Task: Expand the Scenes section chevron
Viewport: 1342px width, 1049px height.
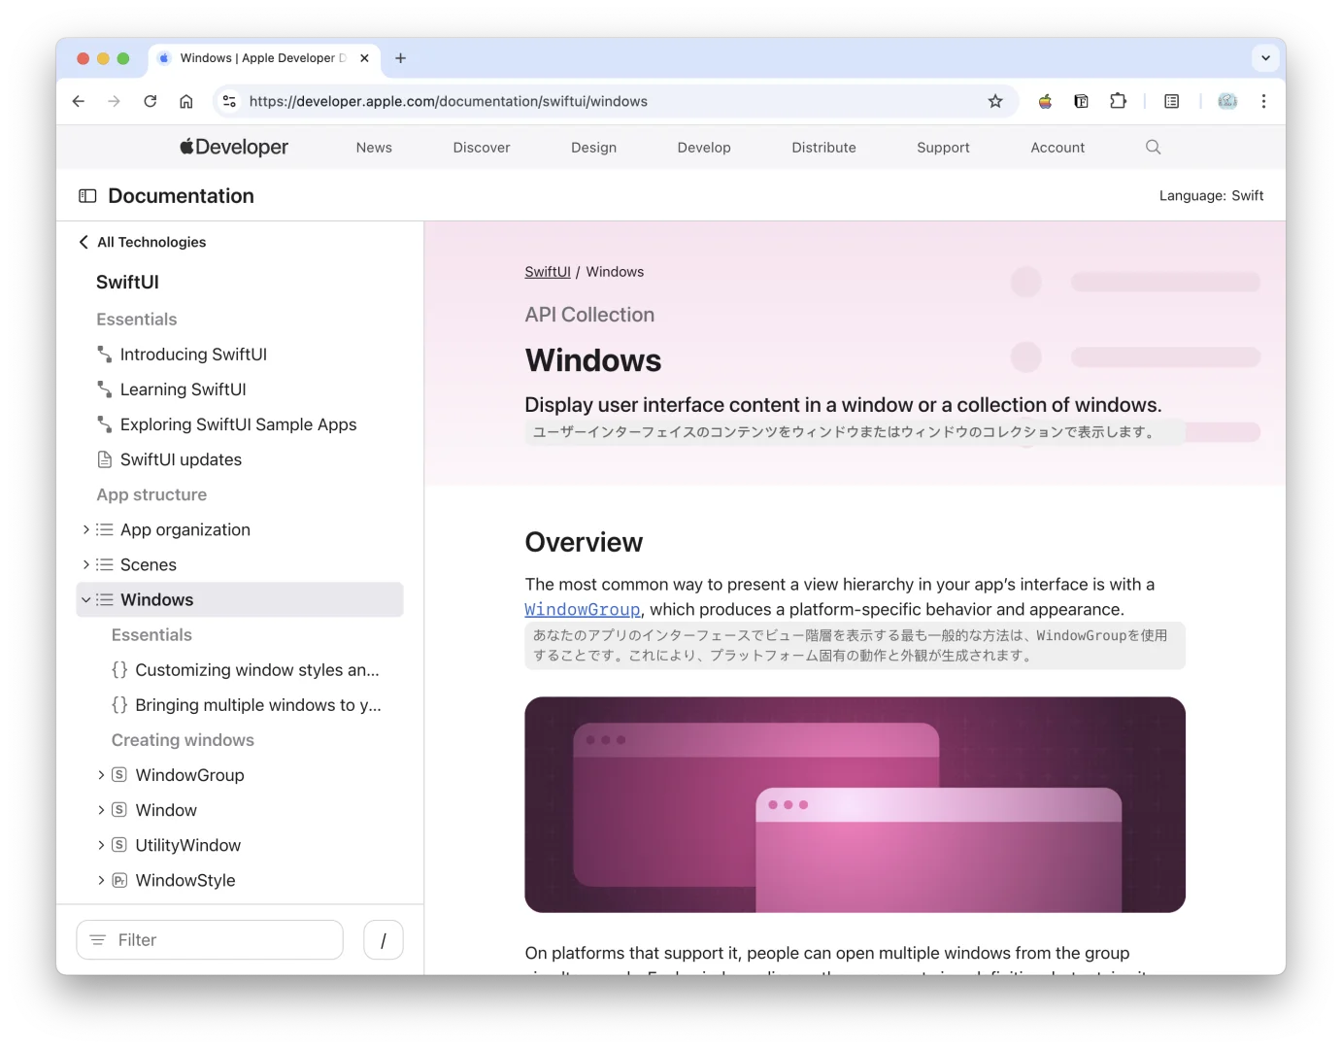Action: (85, 564)
